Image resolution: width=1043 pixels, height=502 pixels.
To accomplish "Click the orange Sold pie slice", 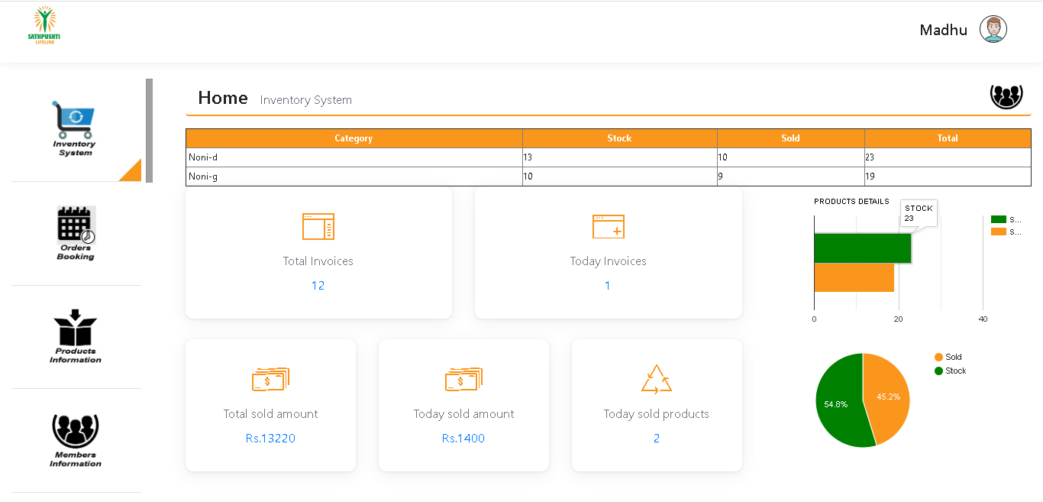I will point(887,397).
